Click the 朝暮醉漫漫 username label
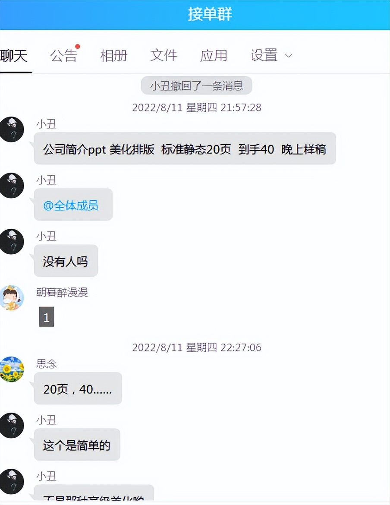Image resolution: width=390 pixels, height=505 pixels. pyautogui.click(x=62, y=292)
